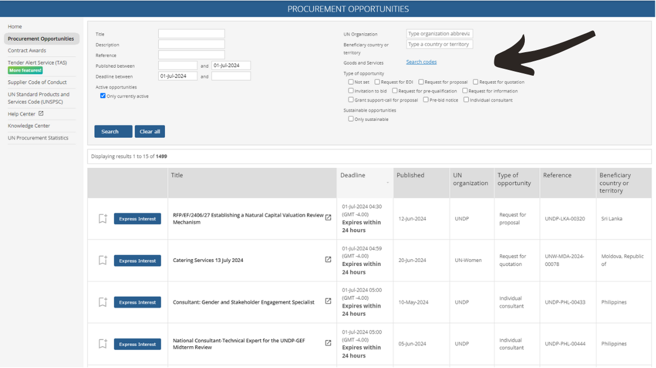Viewport: 656px width, 368px height.
Task: Click the UN Organization abbreviation field
Action: tap(439, 33)
